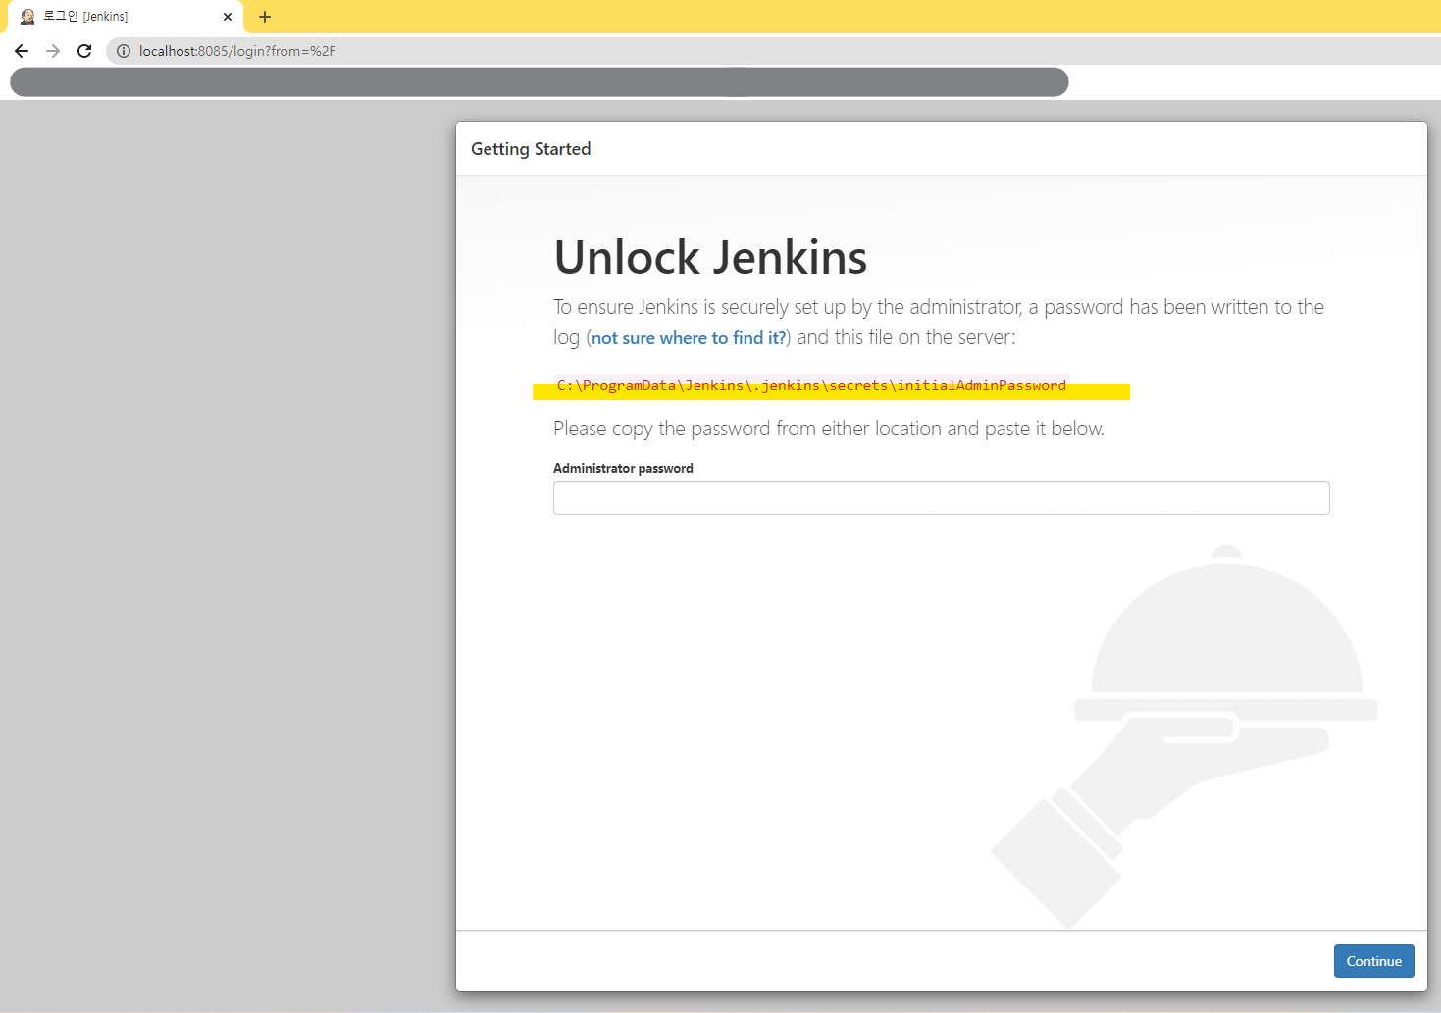Go back to the previous page
Image resolution: width=1441 pixels, height=1013 pixels.
tap(22, 51)
